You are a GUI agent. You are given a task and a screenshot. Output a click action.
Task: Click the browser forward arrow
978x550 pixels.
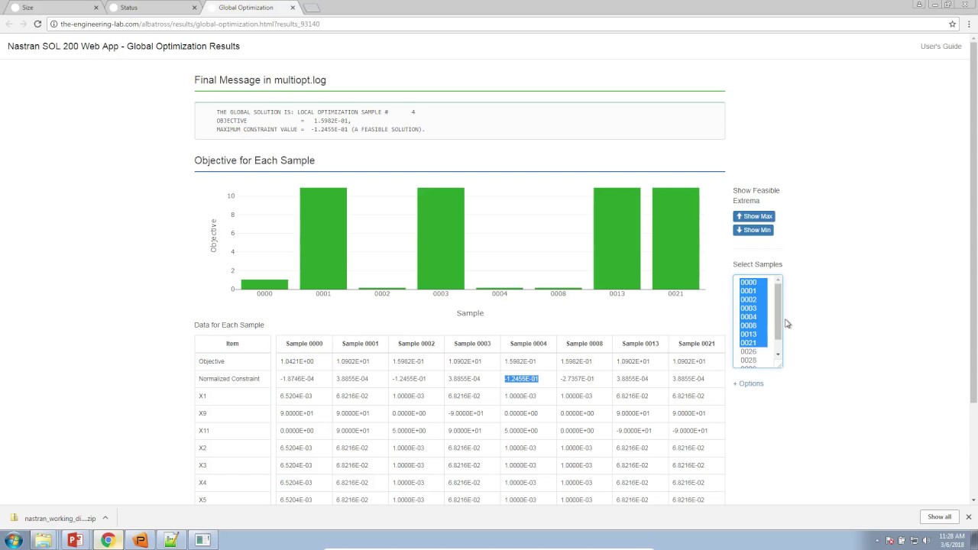[23, 24]
